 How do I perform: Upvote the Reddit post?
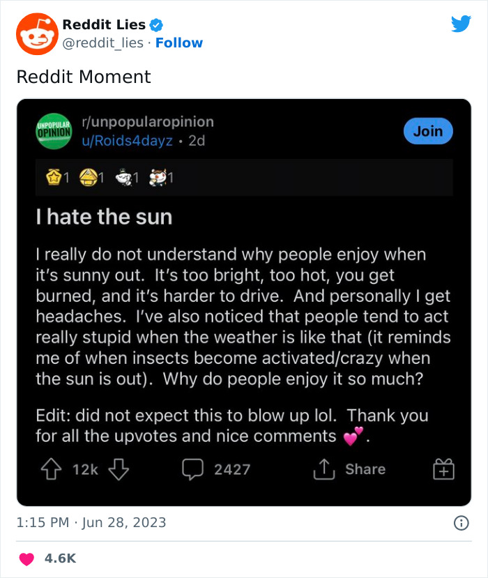[51, 469]
